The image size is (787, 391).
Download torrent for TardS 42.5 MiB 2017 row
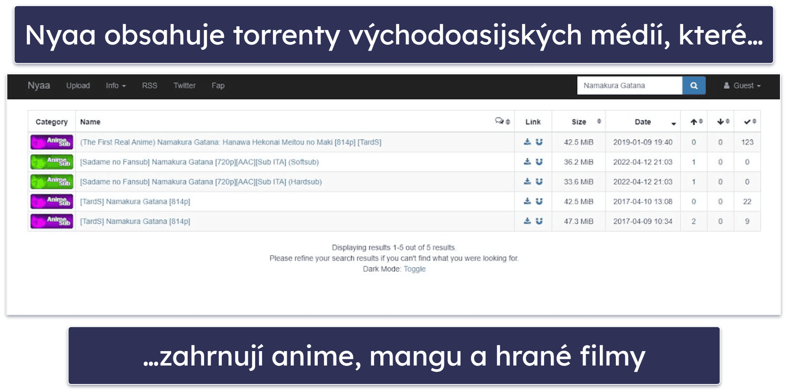pyautogui.click(x=527, y=201)
